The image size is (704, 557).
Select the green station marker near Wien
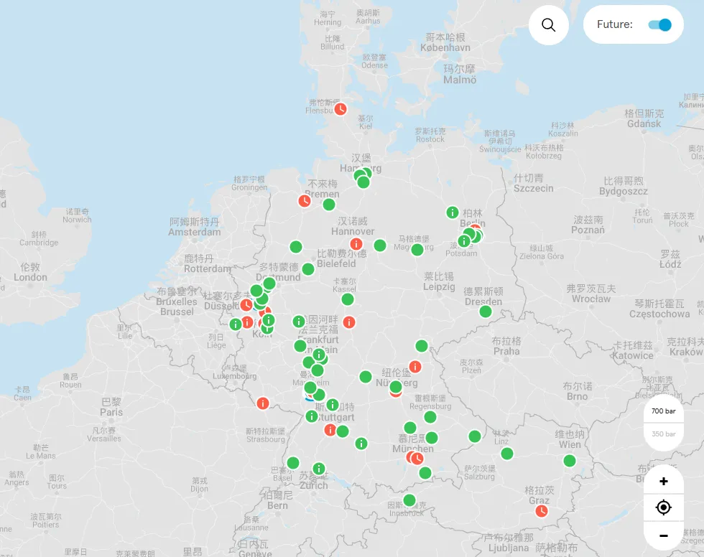pyautogui.click(x=569, y=461)
